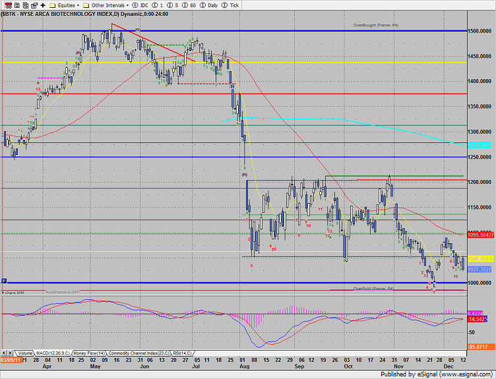Switch to the 60 minute interval

point(189,5)
